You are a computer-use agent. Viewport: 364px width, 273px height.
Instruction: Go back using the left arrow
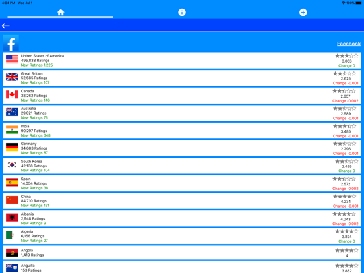point(5,26)
